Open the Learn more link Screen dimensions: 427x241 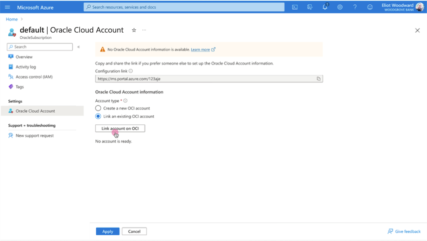click(201, 50)
